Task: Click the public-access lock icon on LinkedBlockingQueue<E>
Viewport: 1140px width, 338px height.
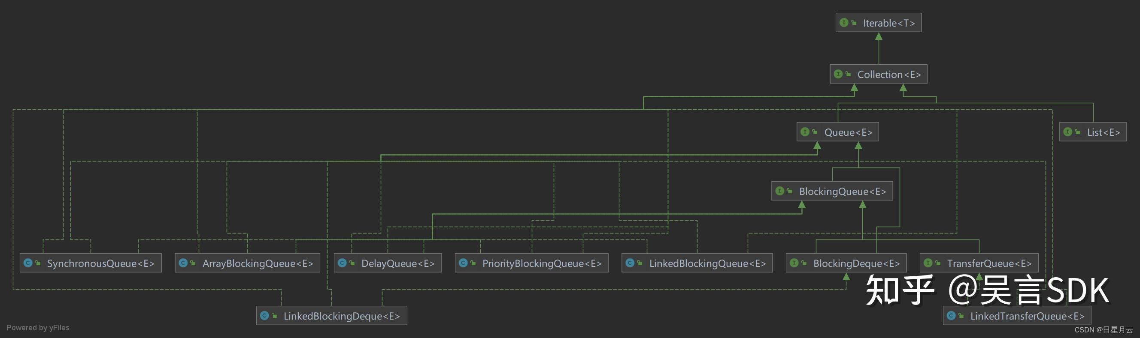Action: (x=640, y=263)
